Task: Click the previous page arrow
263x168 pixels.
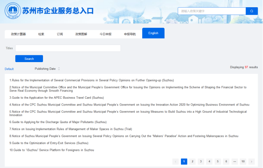Action: 176,162
